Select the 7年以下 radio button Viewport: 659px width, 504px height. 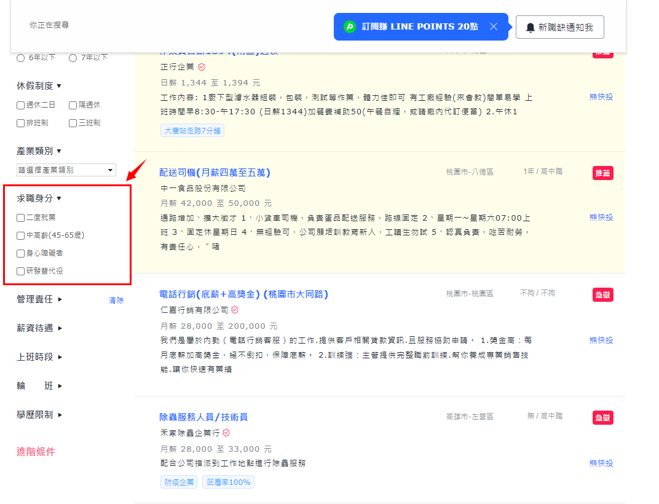[73, 58]
